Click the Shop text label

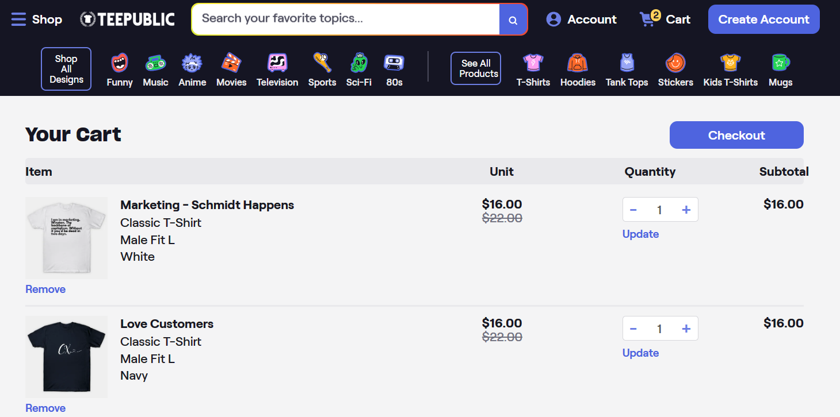[47, 20]
